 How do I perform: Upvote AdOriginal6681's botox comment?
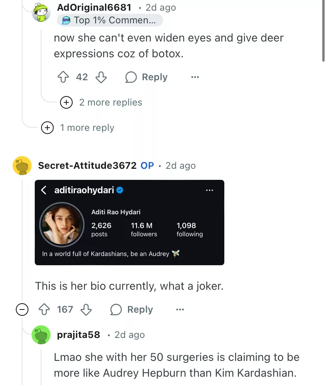click(x=63, y=77)
